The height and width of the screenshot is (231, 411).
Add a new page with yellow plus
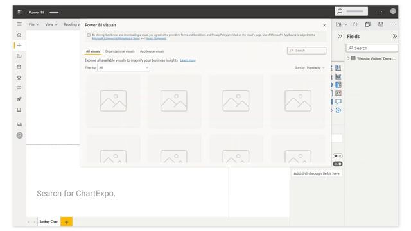pos(67,222)
